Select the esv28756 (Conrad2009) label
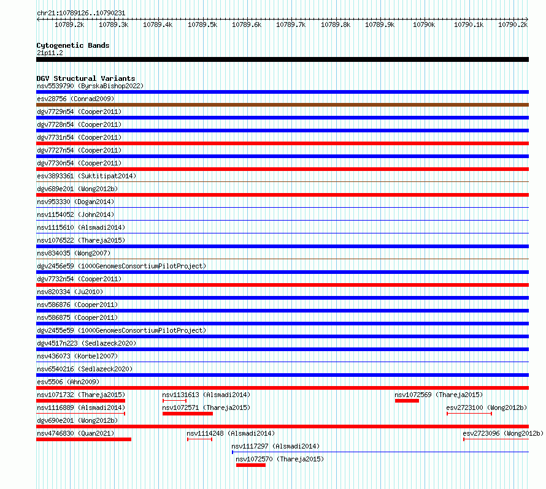The height and width of the screenshot is (489, 546). coord(75,99)
